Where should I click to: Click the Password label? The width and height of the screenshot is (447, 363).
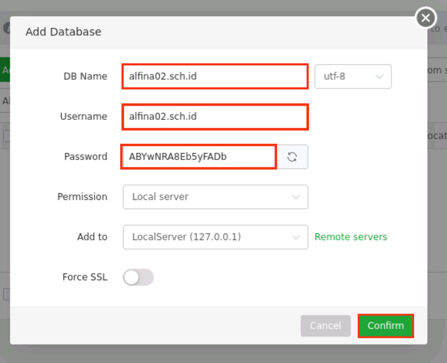[x=85, y=157]
